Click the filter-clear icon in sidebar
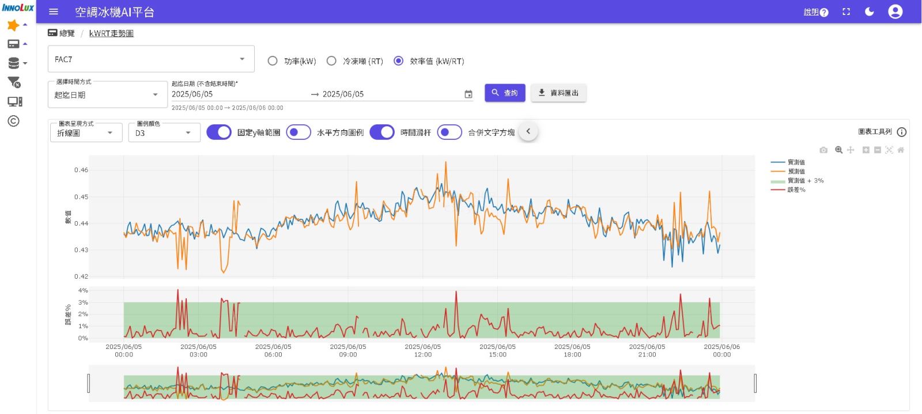The width and height of the screenshot is (922, 414). point(14,82)
